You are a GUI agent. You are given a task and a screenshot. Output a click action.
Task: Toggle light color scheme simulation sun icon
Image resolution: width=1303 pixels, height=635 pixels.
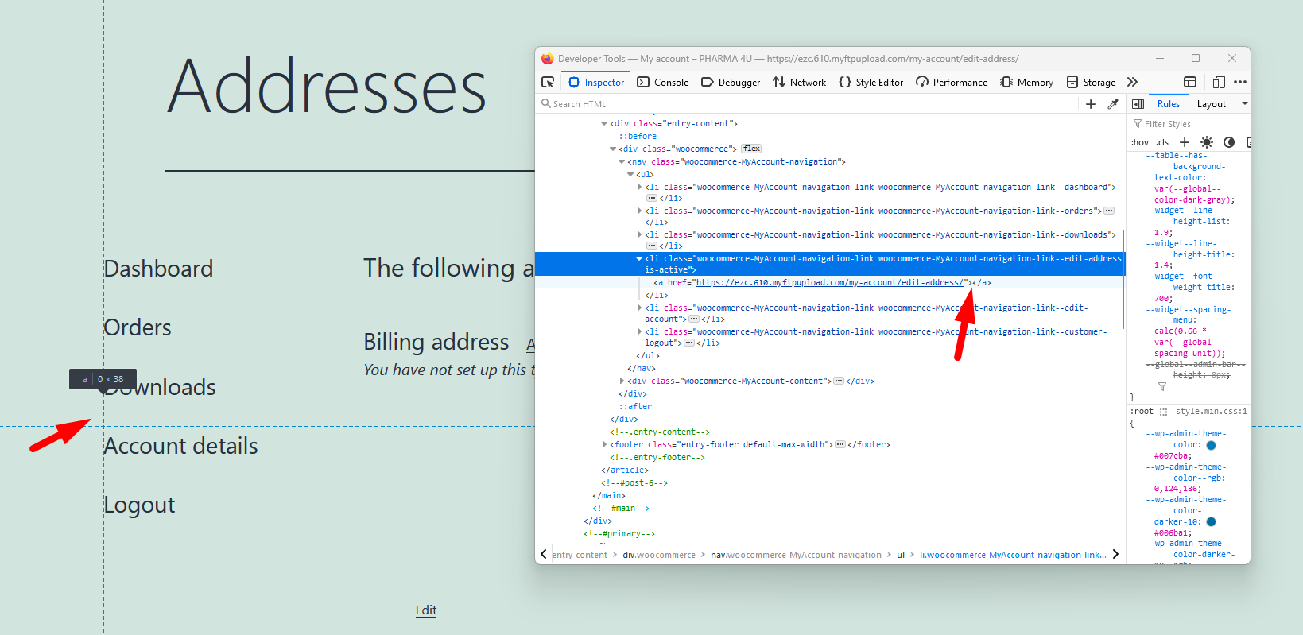pyautogui.click(x=1207, y=142)
